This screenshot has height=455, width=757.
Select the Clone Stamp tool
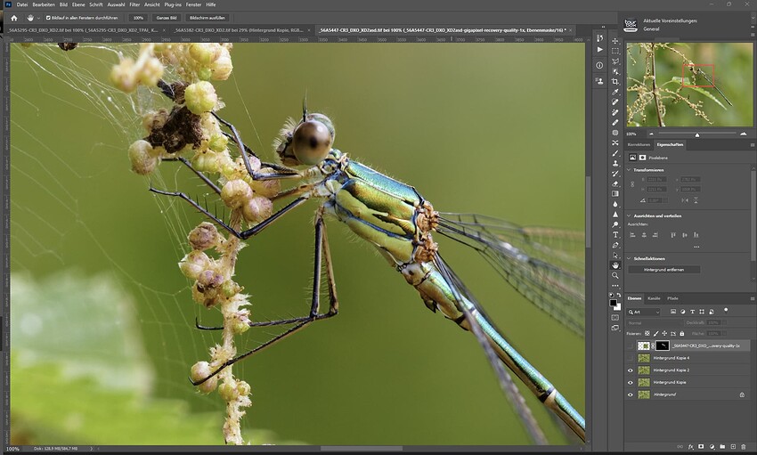pyautogui.click(x=615, y=163)
